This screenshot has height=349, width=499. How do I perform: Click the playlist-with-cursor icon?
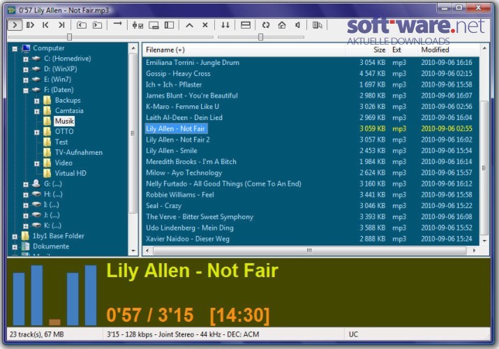pos(318,25)
